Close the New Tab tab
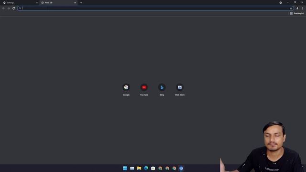Viewport: 306px width, 172px height. [x=75, y=3]
